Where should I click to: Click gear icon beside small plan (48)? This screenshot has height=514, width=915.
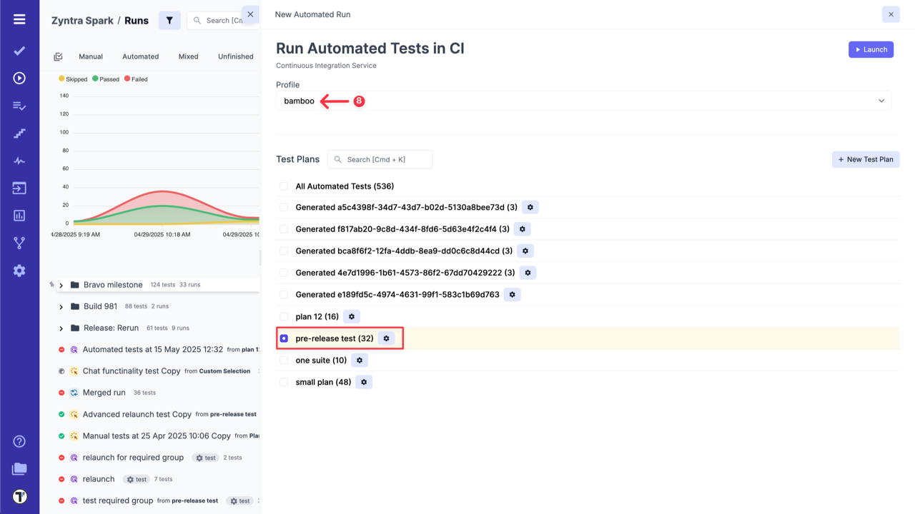pyautogui.click(x=364, y=382)
